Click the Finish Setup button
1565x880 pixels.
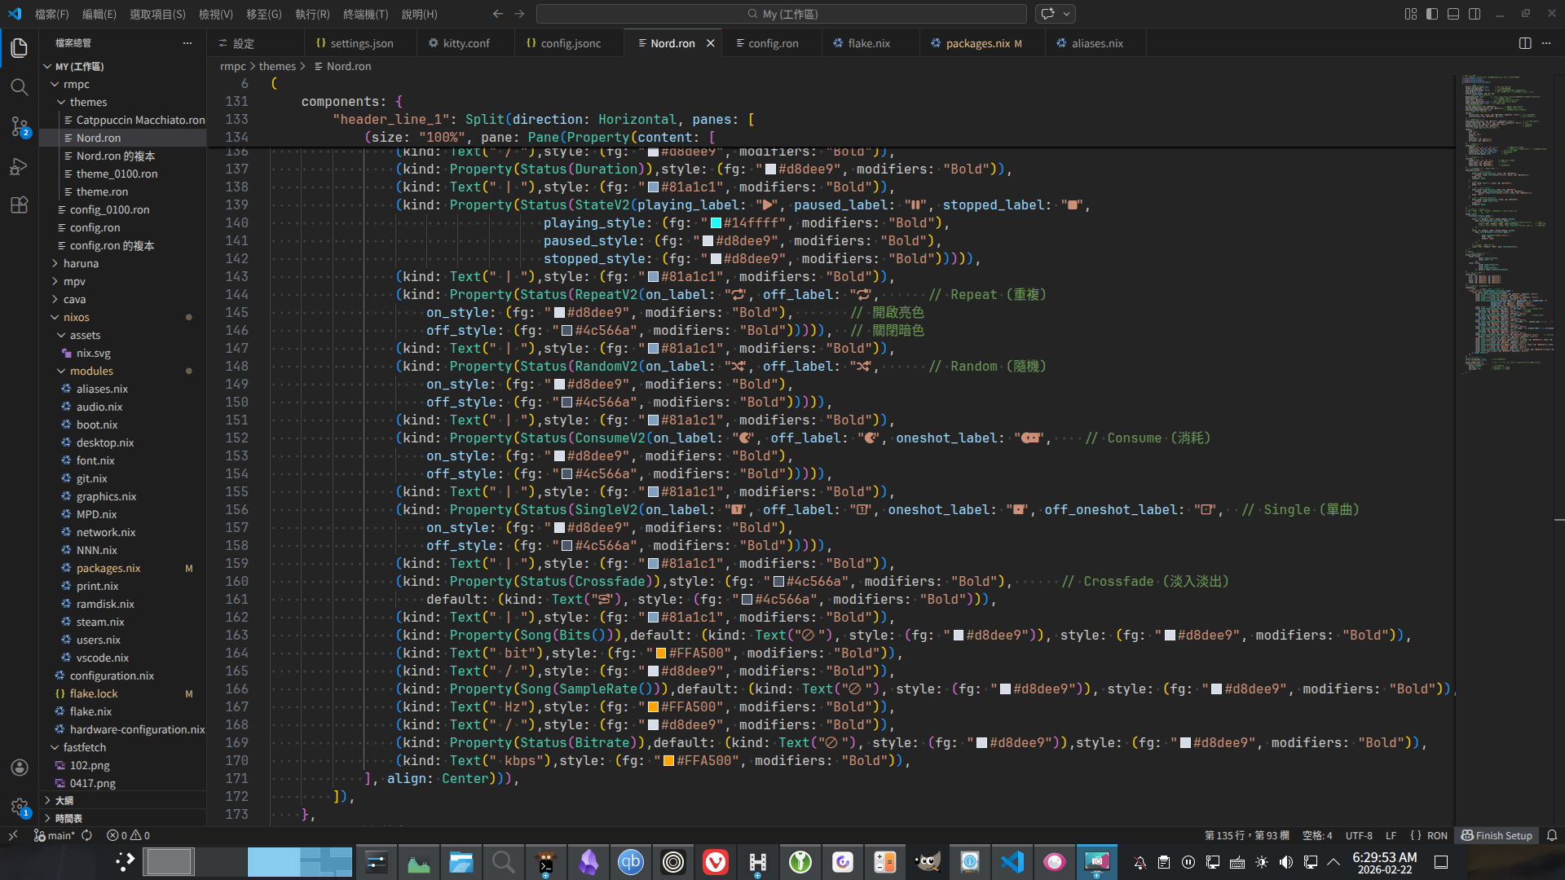[1497, 835]
